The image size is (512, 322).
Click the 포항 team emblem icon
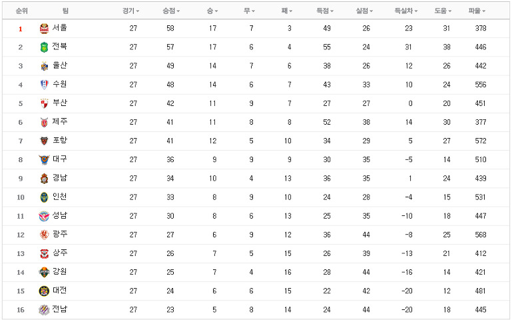[x=44, y=141]
